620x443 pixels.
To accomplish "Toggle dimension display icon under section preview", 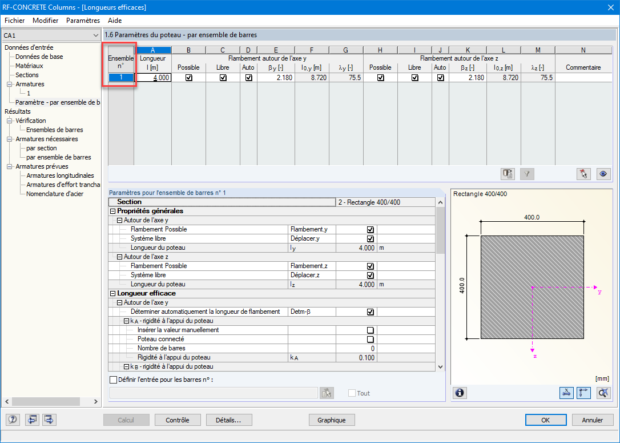I will [x=566, y=393].
